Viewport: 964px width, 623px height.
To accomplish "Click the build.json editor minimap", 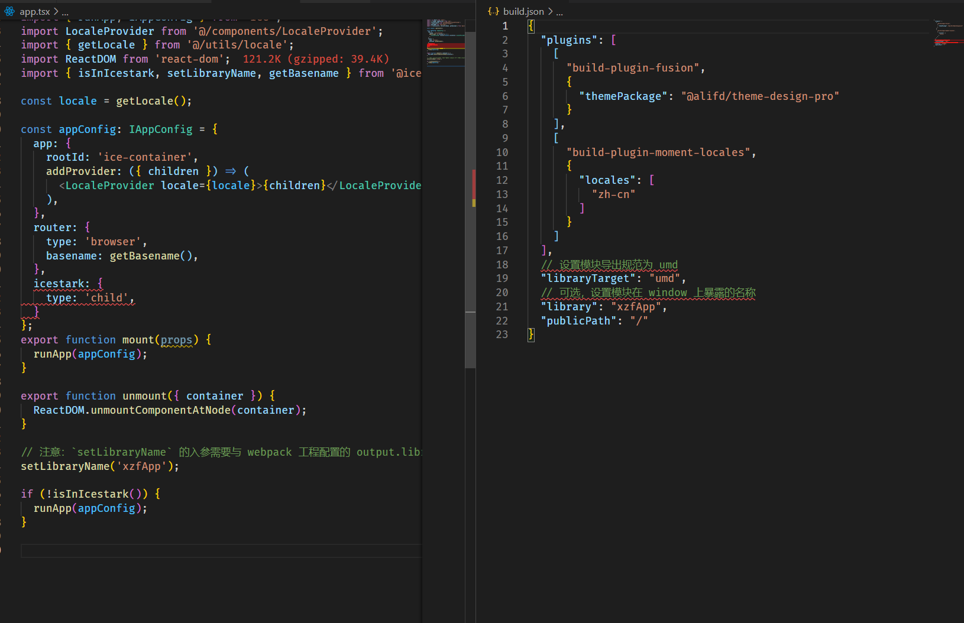I will 948,33.
